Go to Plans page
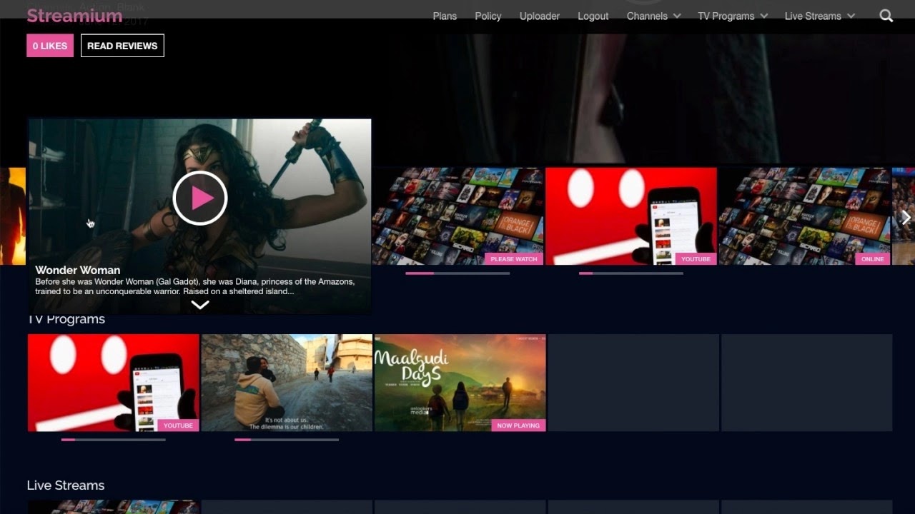Screen dimensions: 915x514 point(445,16)
